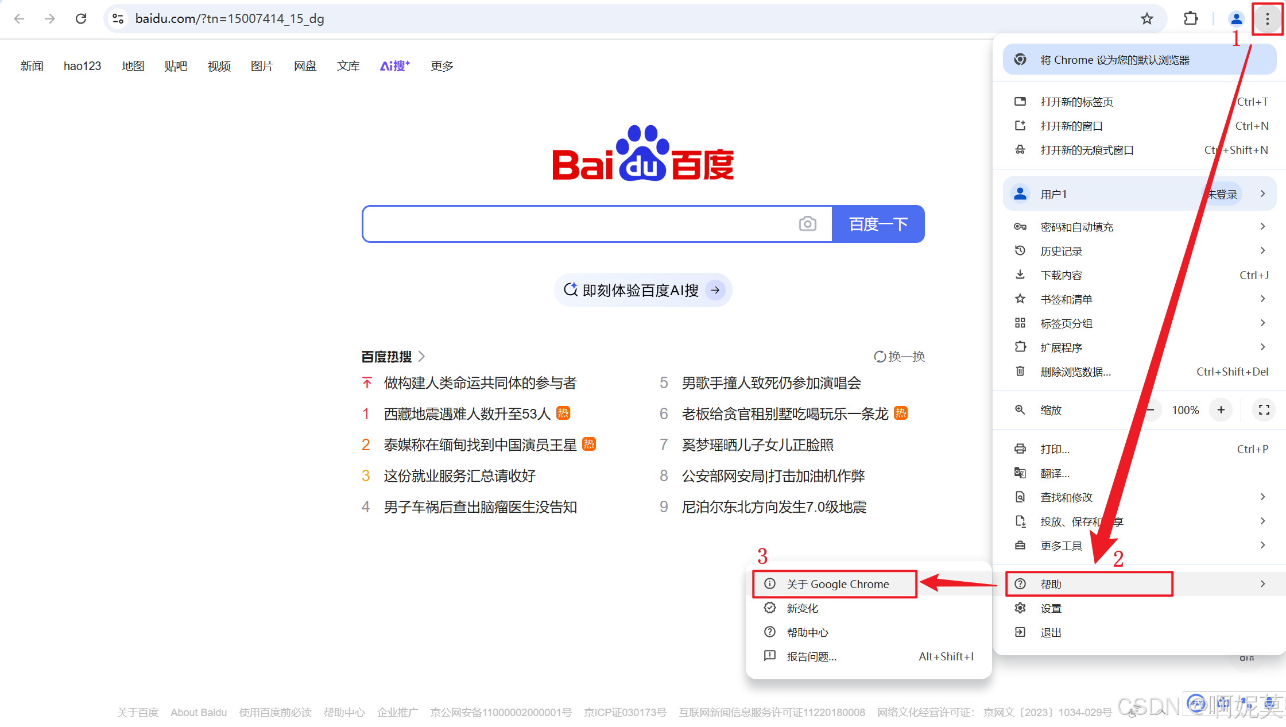Viewport: 1286px width, 727px height.
Task: Select 删除浏览数据 menu item
Action: [x=1140, y=372]
